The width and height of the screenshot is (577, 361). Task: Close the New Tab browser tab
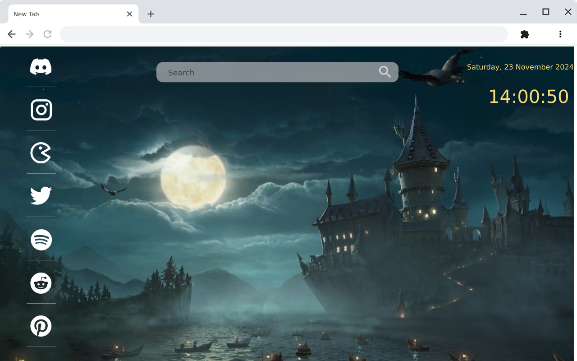(129, 14)
